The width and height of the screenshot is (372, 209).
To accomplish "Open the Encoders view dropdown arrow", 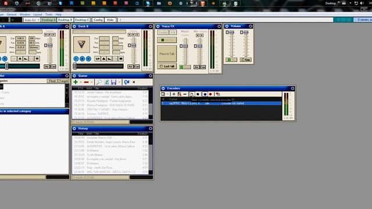I will click(x=167, y=94).
